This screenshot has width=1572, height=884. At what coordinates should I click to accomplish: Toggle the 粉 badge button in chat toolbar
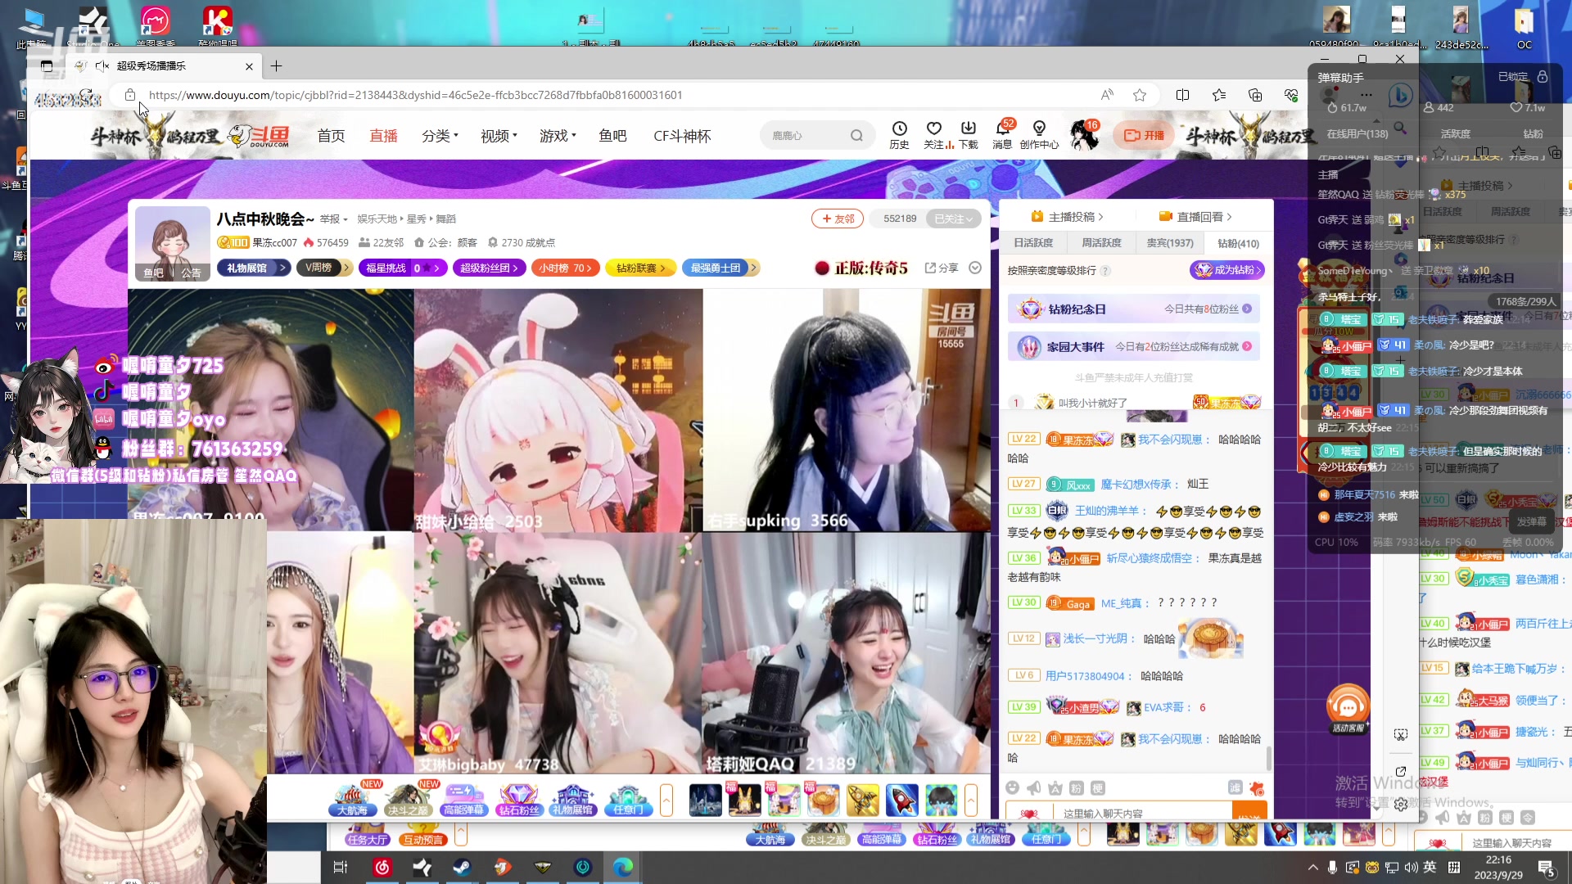1077,787
